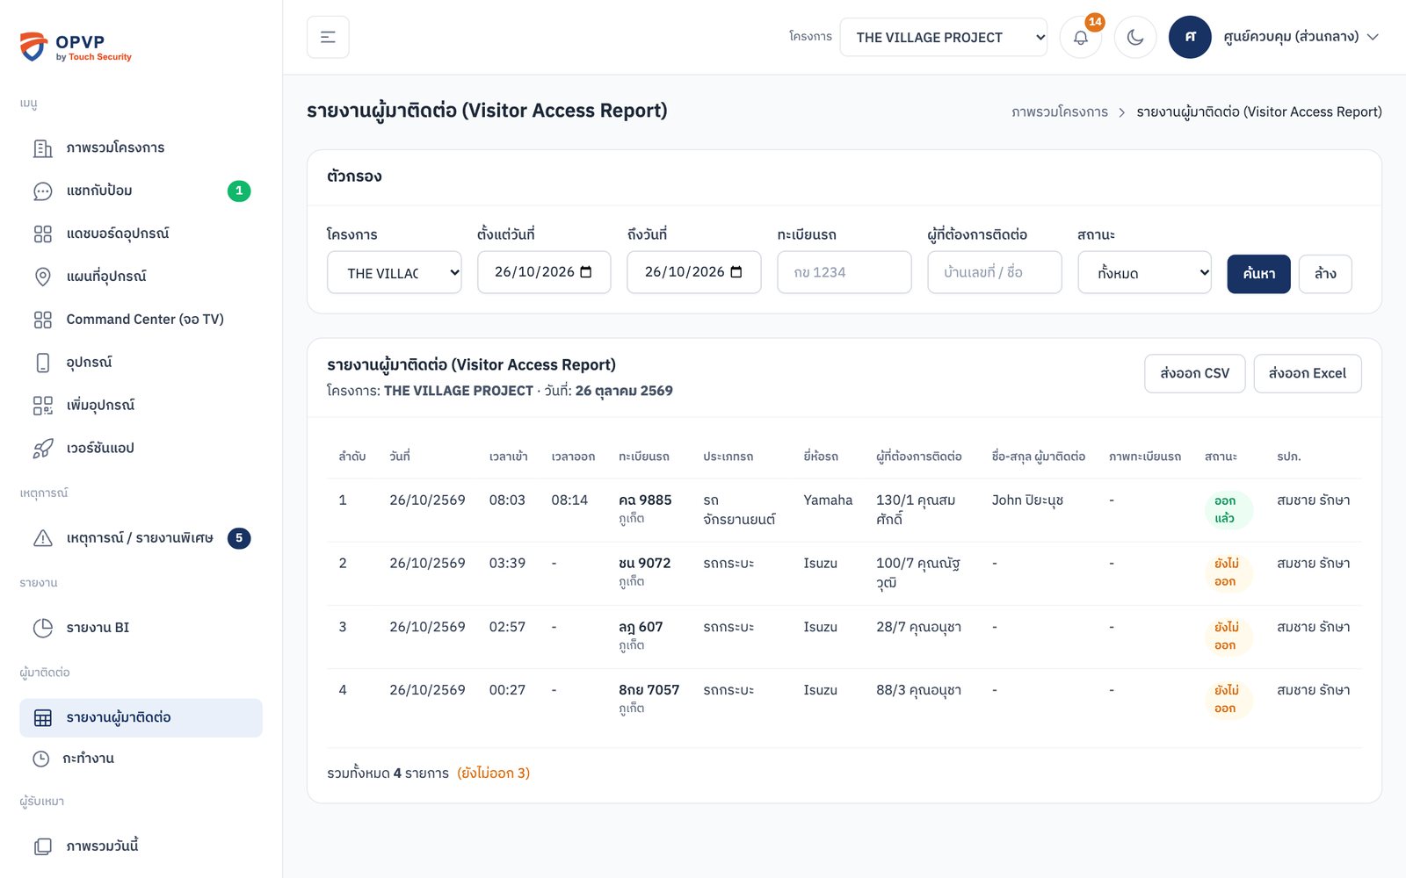1406x878 pixels.
Task: Open เหตุการณ์ / รายงานพิเศษ warning icon
Action: pos(42,538)
